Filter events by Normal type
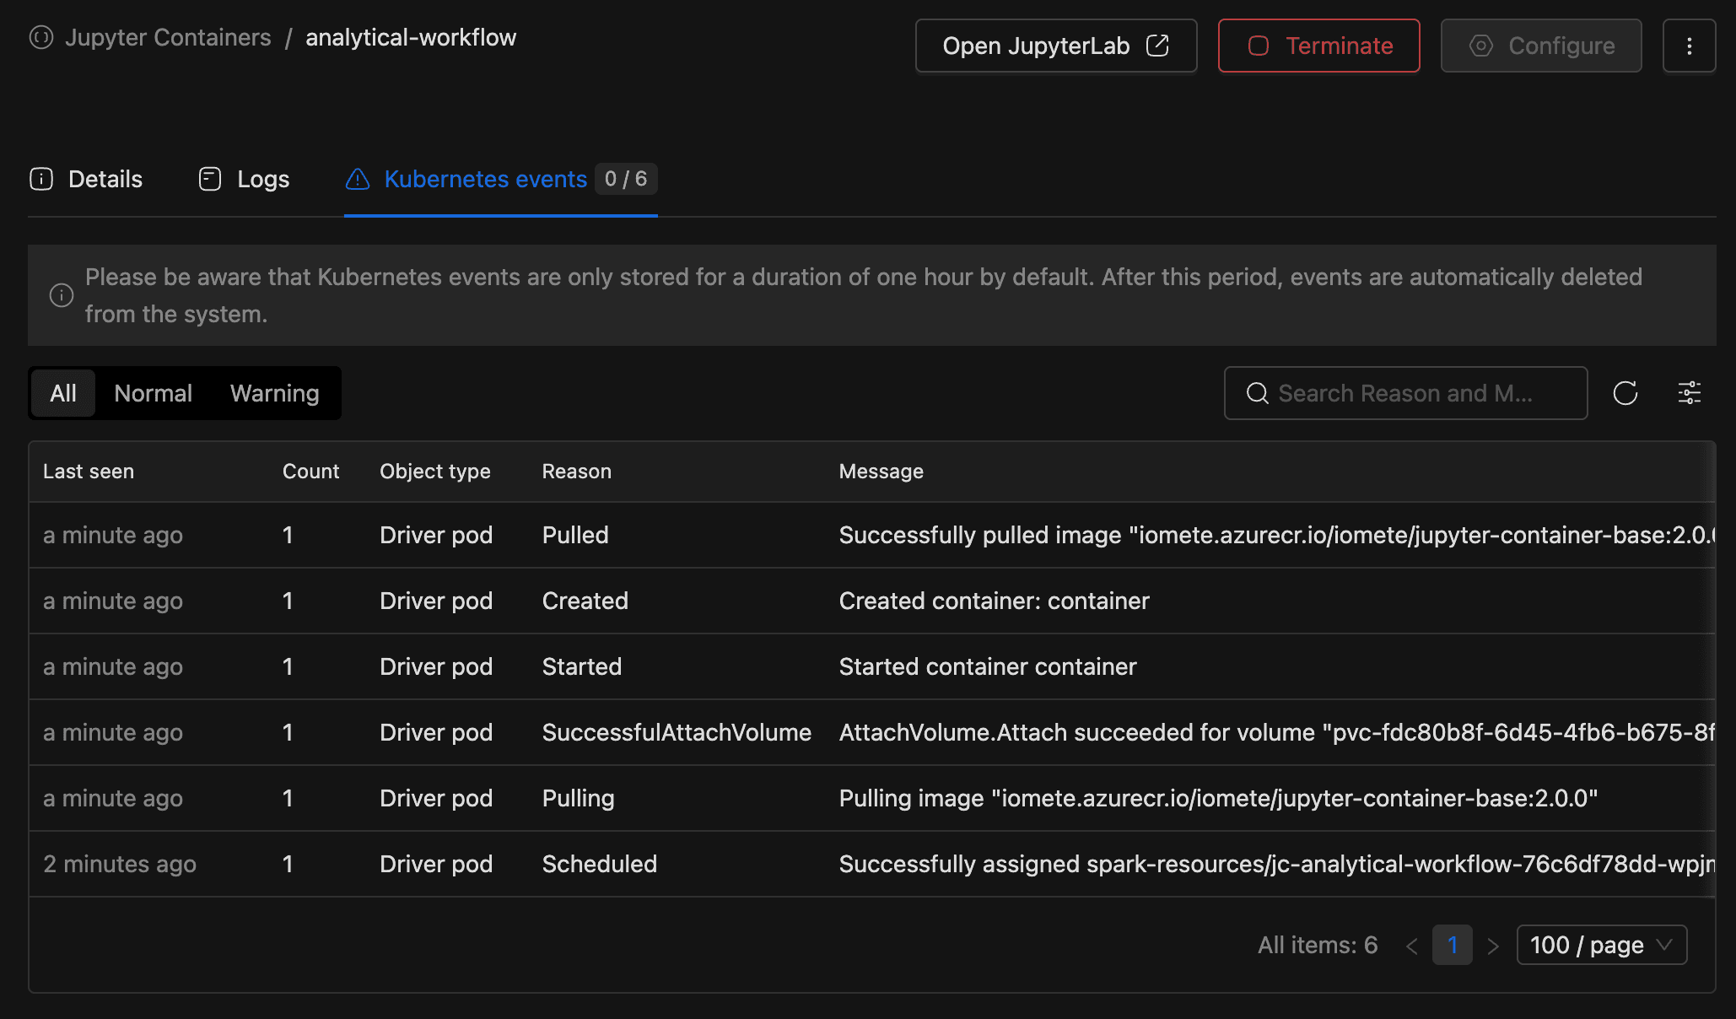The height and width of the screenshot is (1019, 1736). tap(153, 393)
